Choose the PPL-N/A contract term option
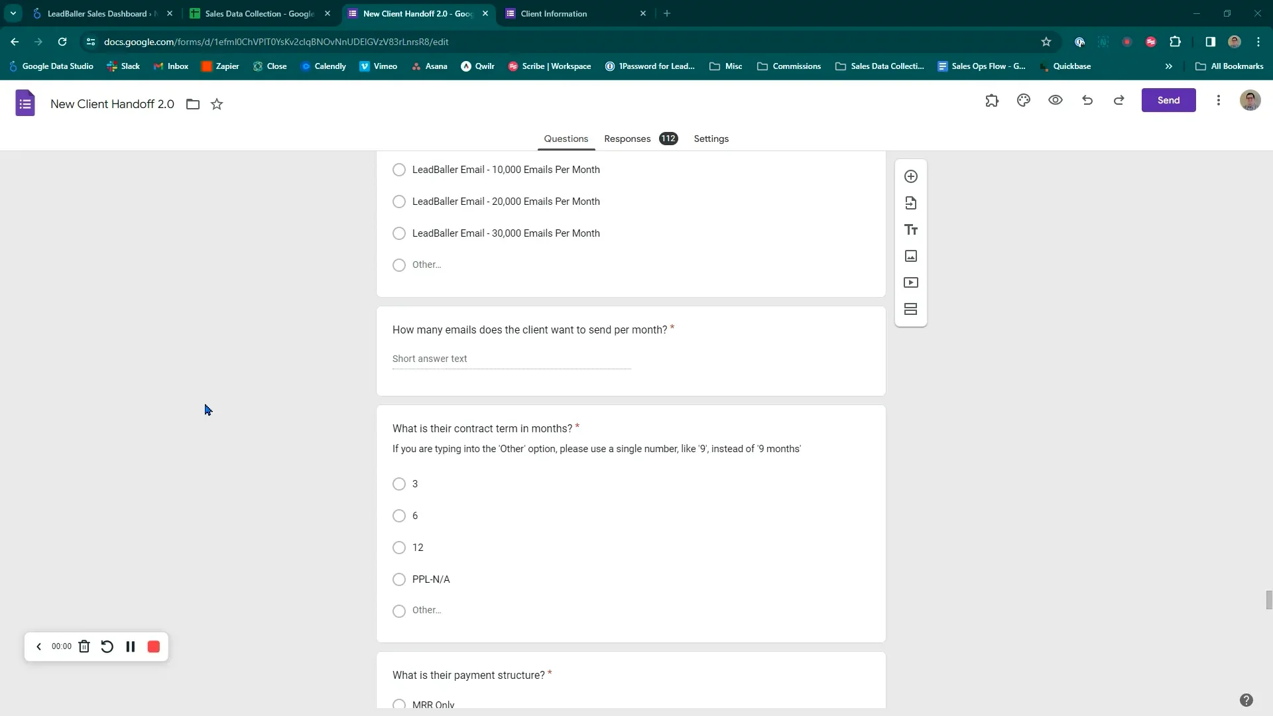The image size is (1273, 716). click(399, 579)
